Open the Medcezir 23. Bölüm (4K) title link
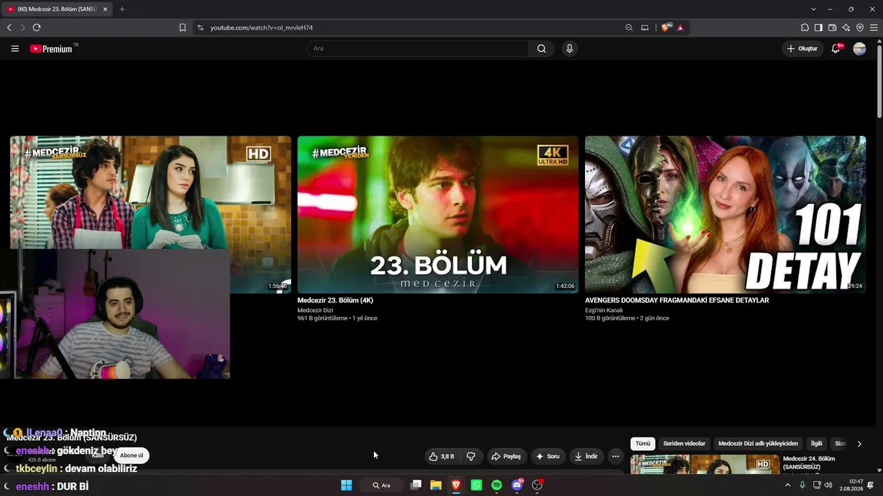Screen dimensions: 883x496 (x=335, y=300)
